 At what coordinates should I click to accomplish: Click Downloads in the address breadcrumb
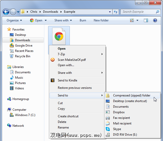50,12
